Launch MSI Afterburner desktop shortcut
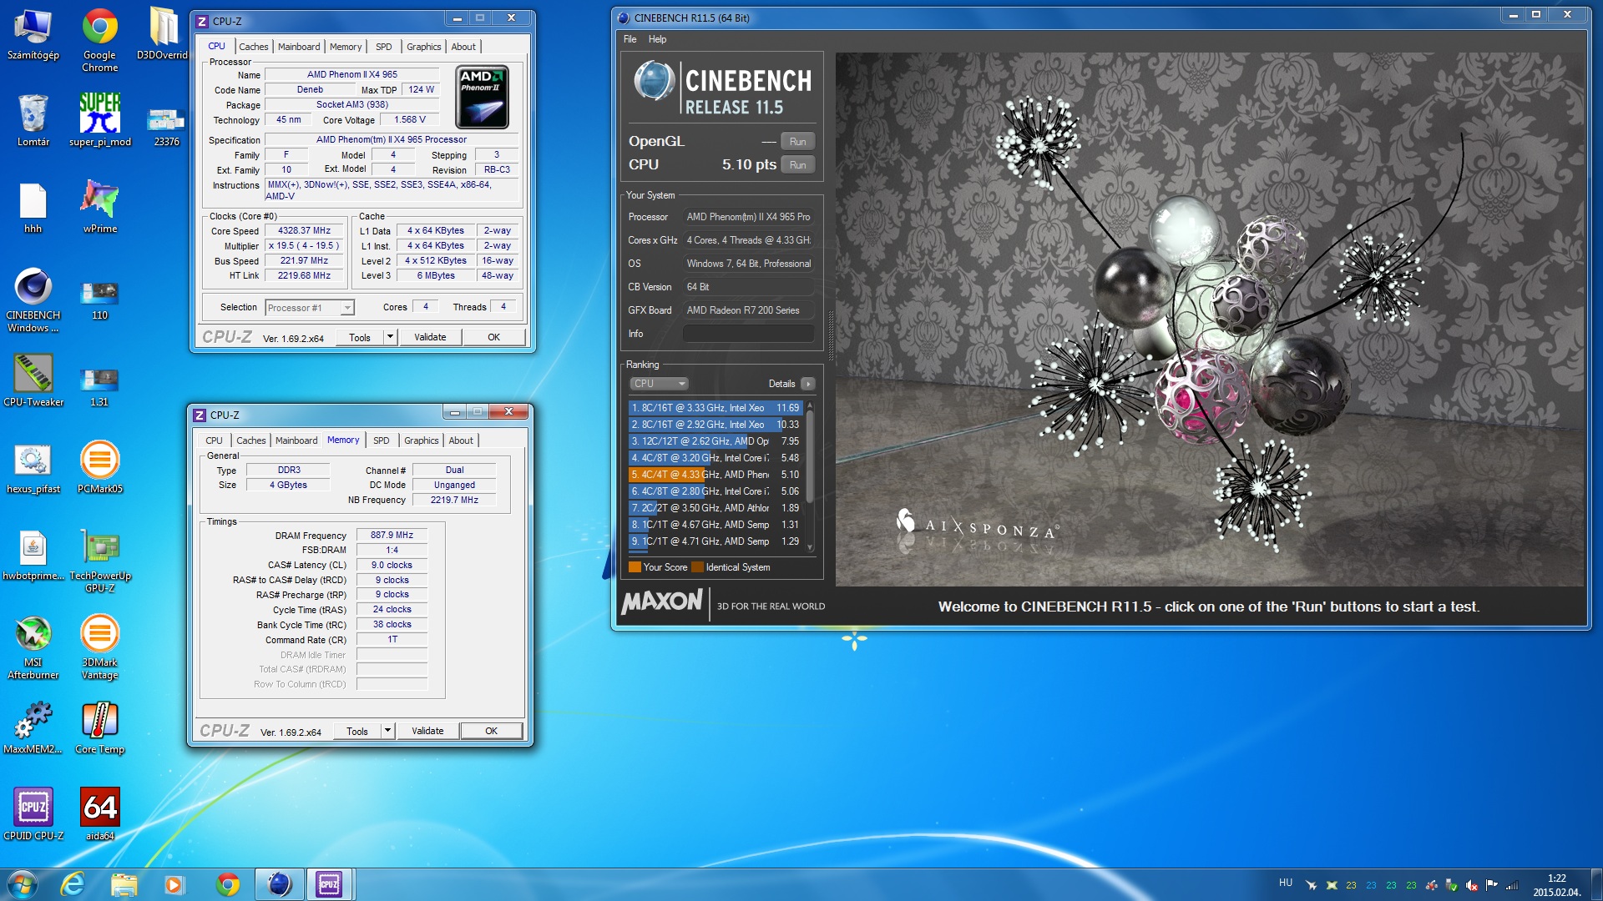 (x=33, y=647)
